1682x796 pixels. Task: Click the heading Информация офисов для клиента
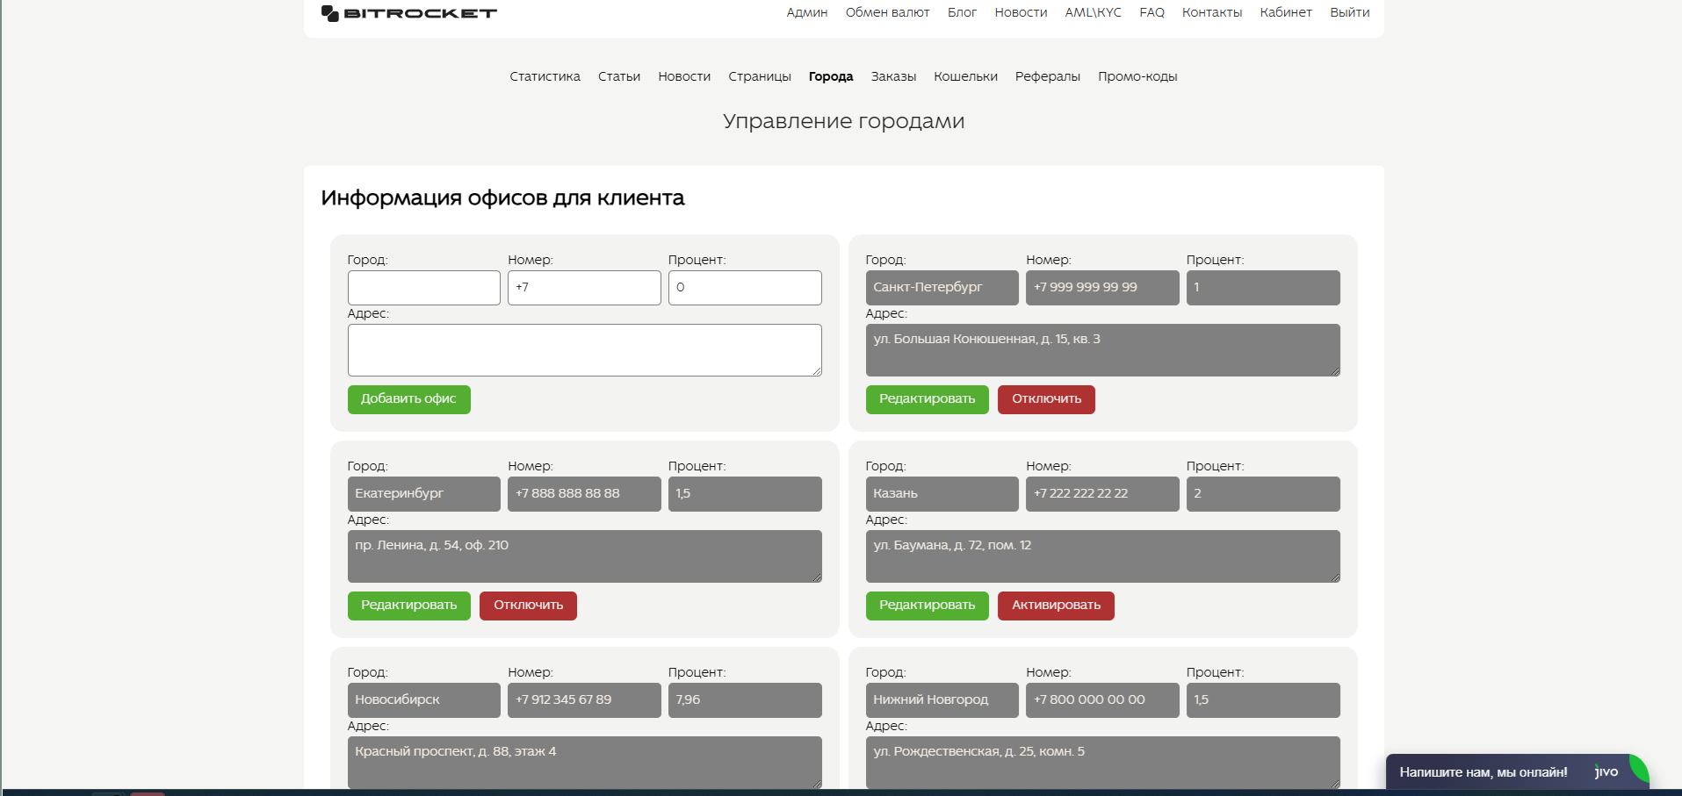coord(502,198)
